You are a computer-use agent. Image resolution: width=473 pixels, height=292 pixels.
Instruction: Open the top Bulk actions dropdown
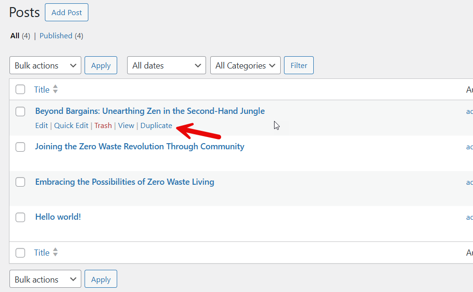[45, 66]
